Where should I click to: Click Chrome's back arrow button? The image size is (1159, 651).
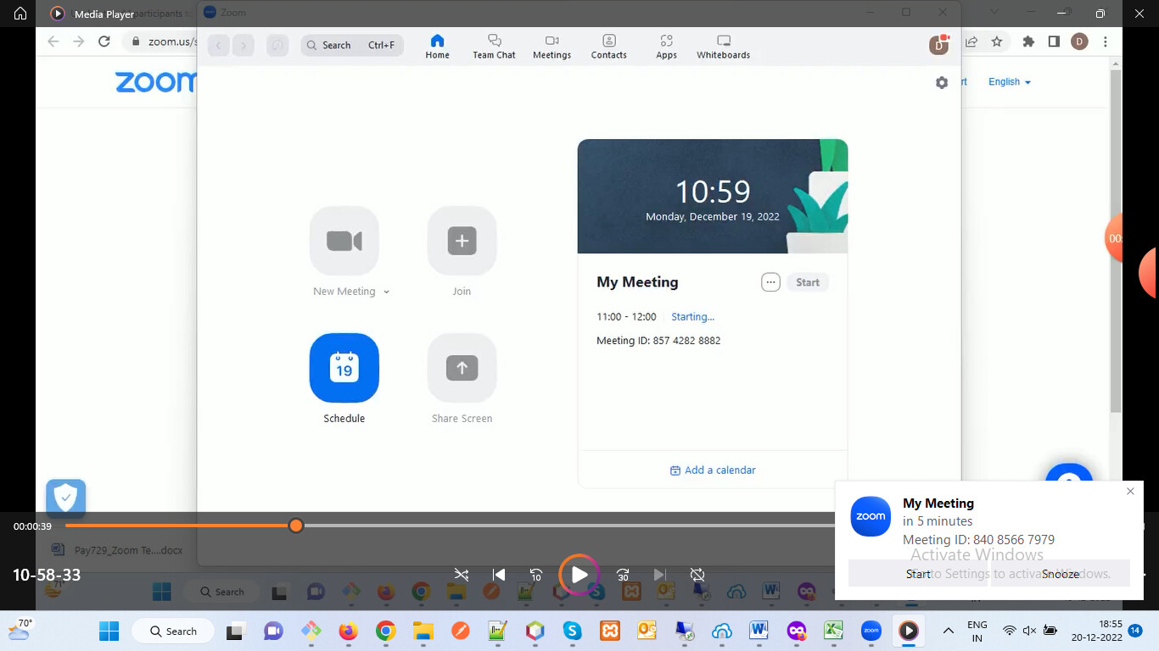[53, 42]
